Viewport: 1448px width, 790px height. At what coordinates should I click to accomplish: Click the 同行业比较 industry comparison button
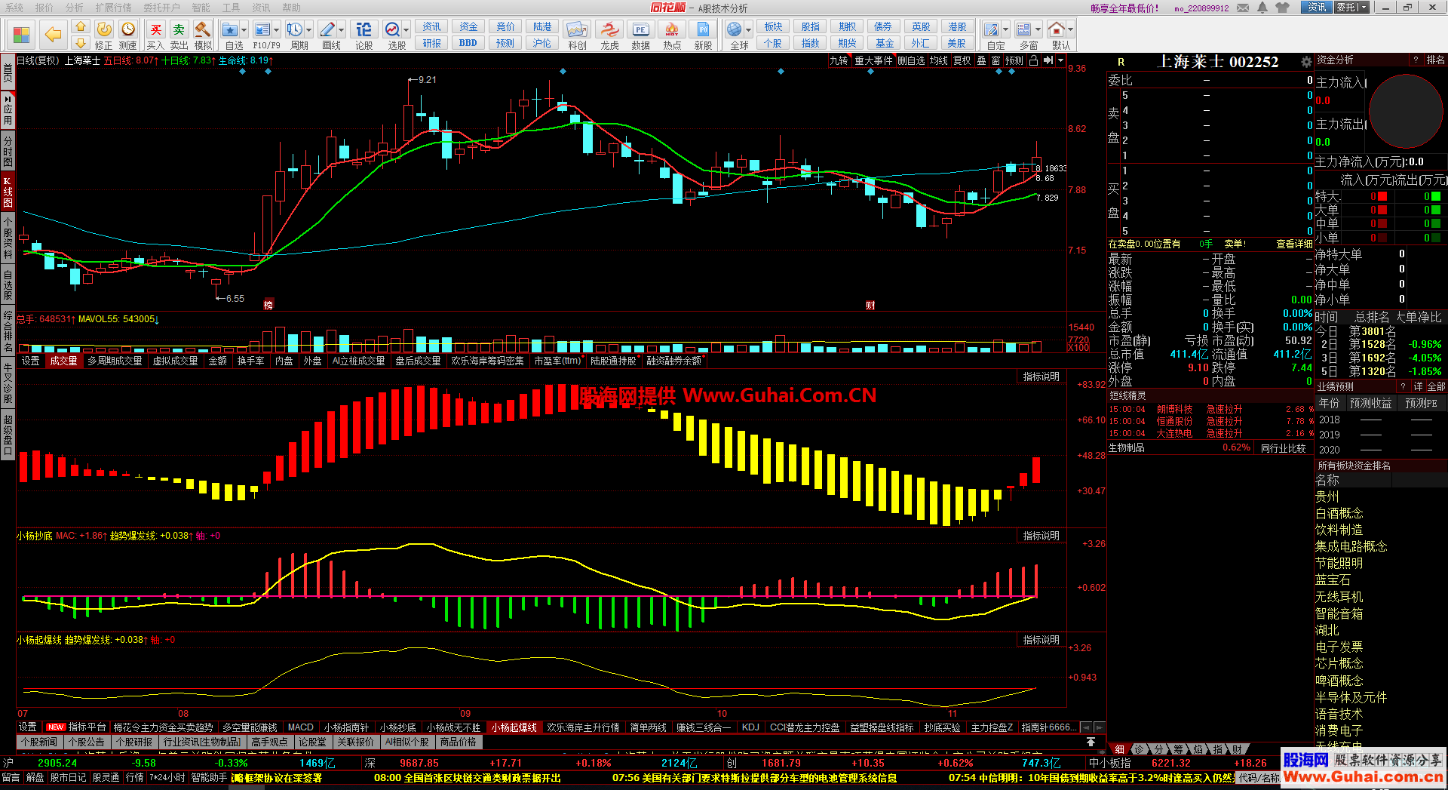coord(1284,448)
